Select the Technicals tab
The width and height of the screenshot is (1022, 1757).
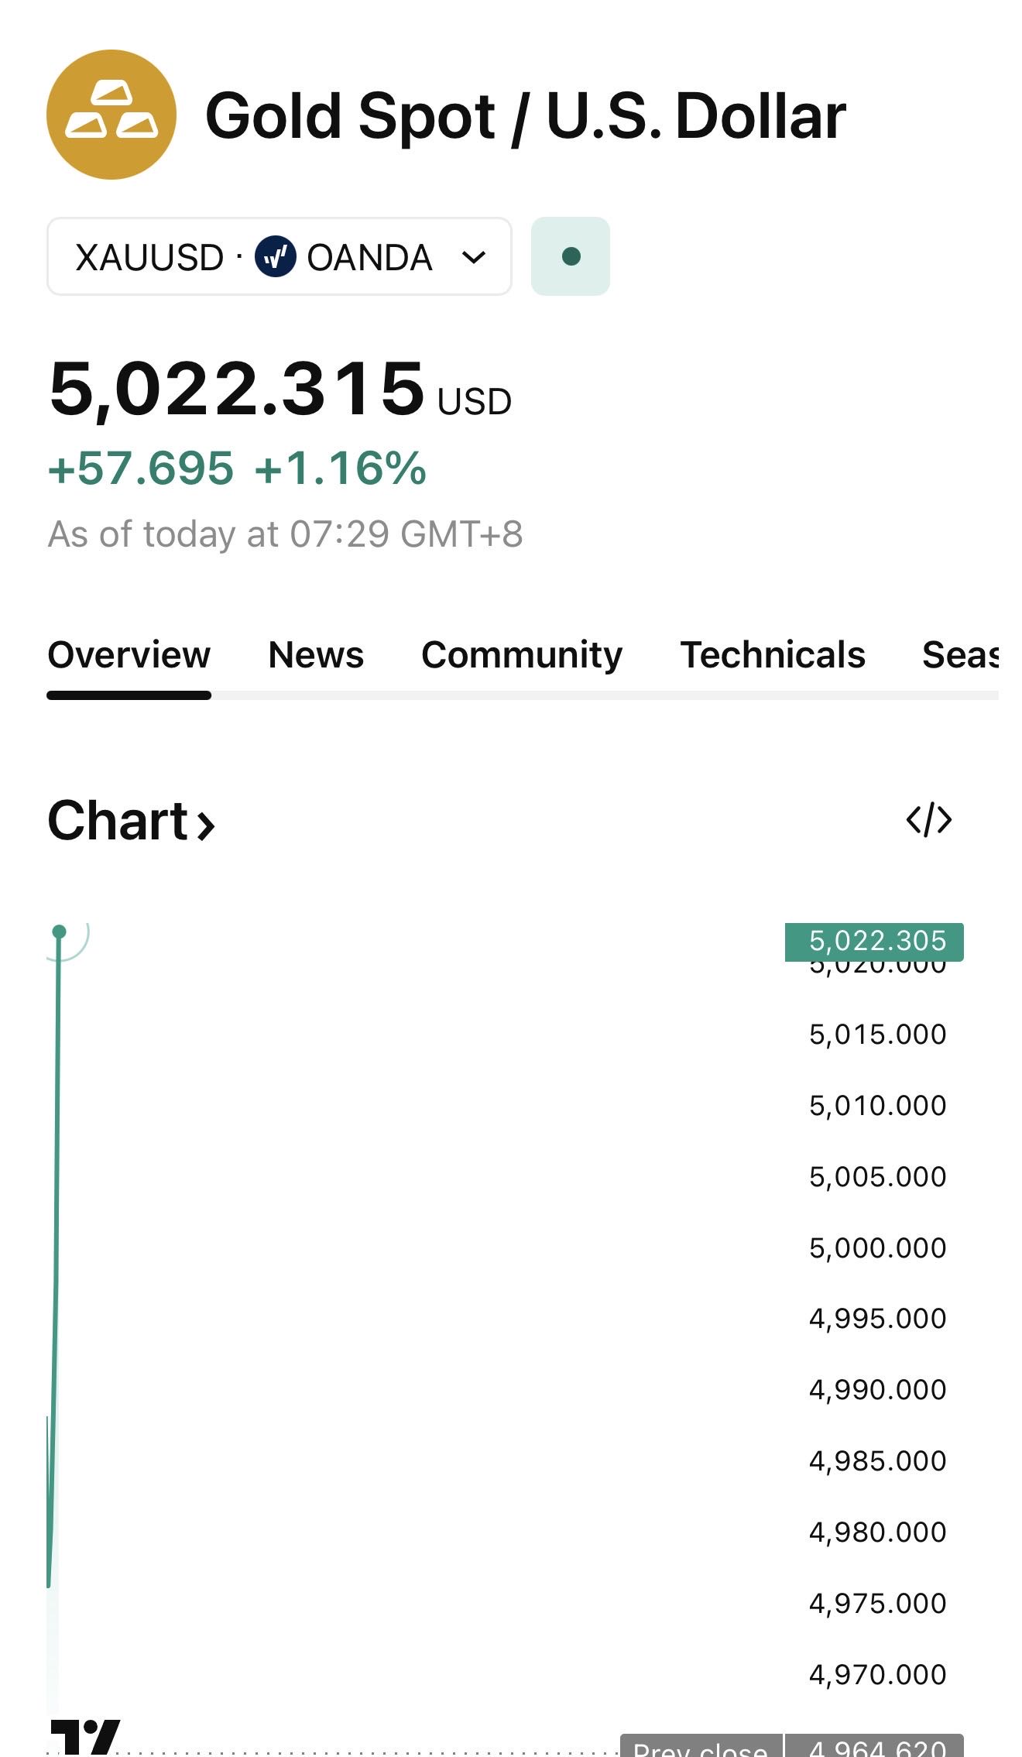point(773,655)
